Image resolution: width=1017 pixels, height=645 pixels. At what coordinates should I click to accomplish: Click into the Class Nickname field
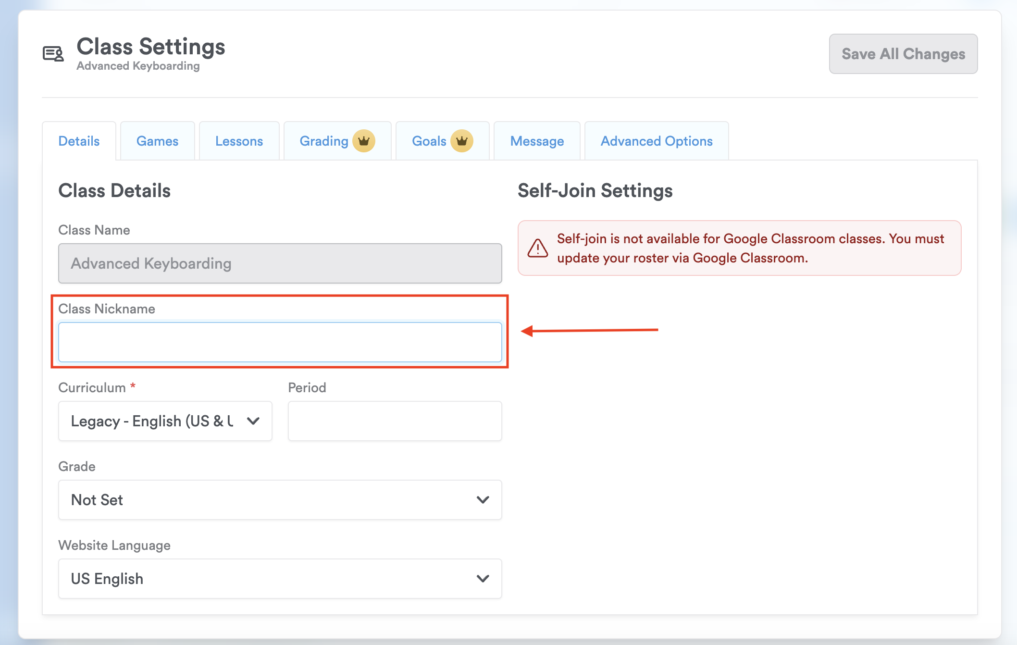pos(280,342)
